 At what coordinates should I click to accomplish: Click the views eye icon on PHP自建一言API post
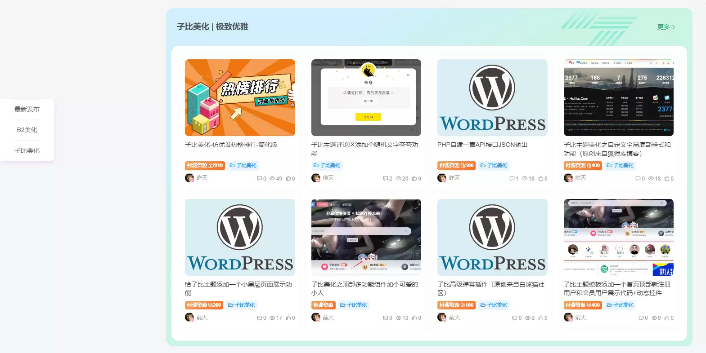524,178
